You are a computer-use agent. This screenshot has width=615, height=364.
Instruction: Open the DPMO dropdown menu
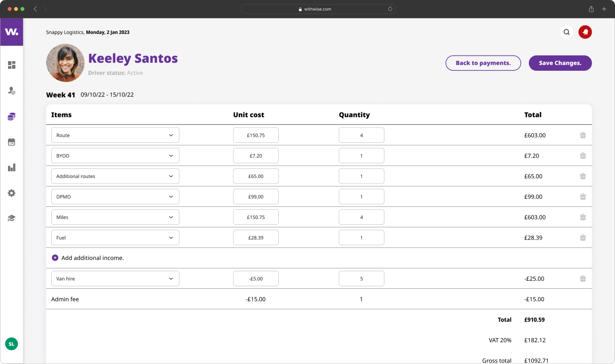115,196
